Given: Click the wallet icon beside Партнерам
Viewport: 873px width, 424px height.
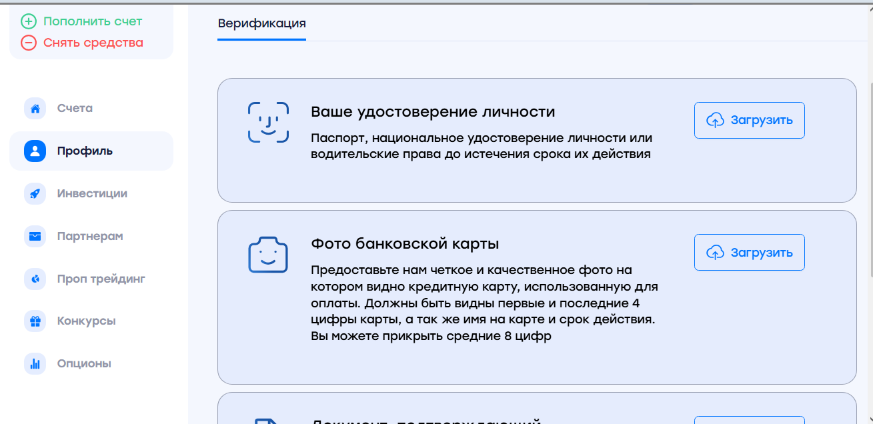Looking at the screenshot, I should coord(35,237).
